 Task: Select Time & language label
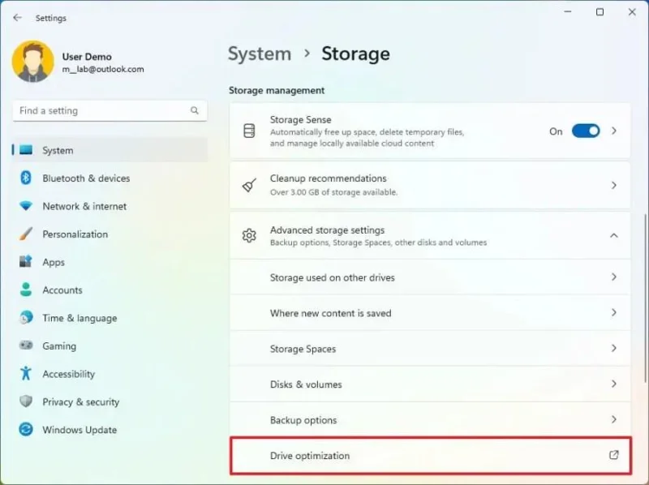[x=80, y=318]
